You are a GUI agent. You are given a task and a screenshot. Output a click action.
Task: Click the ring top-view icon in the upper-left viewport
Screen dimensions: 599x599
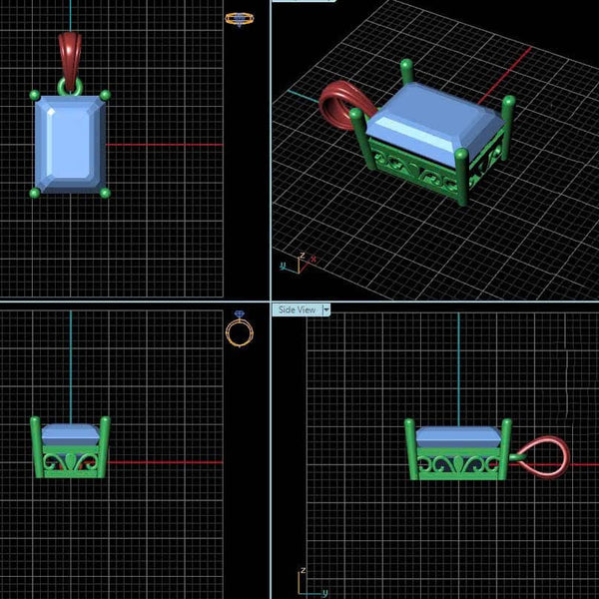239,18
